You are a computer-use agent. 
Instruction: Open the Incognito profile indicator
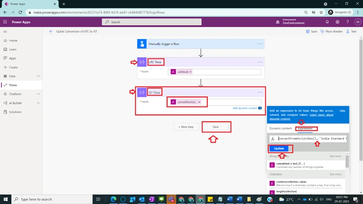click(x=339, y=12)
